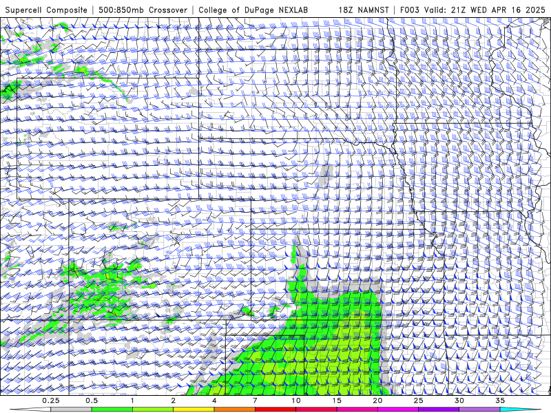Select the 0.5 legend value

(x=92, y=401)
